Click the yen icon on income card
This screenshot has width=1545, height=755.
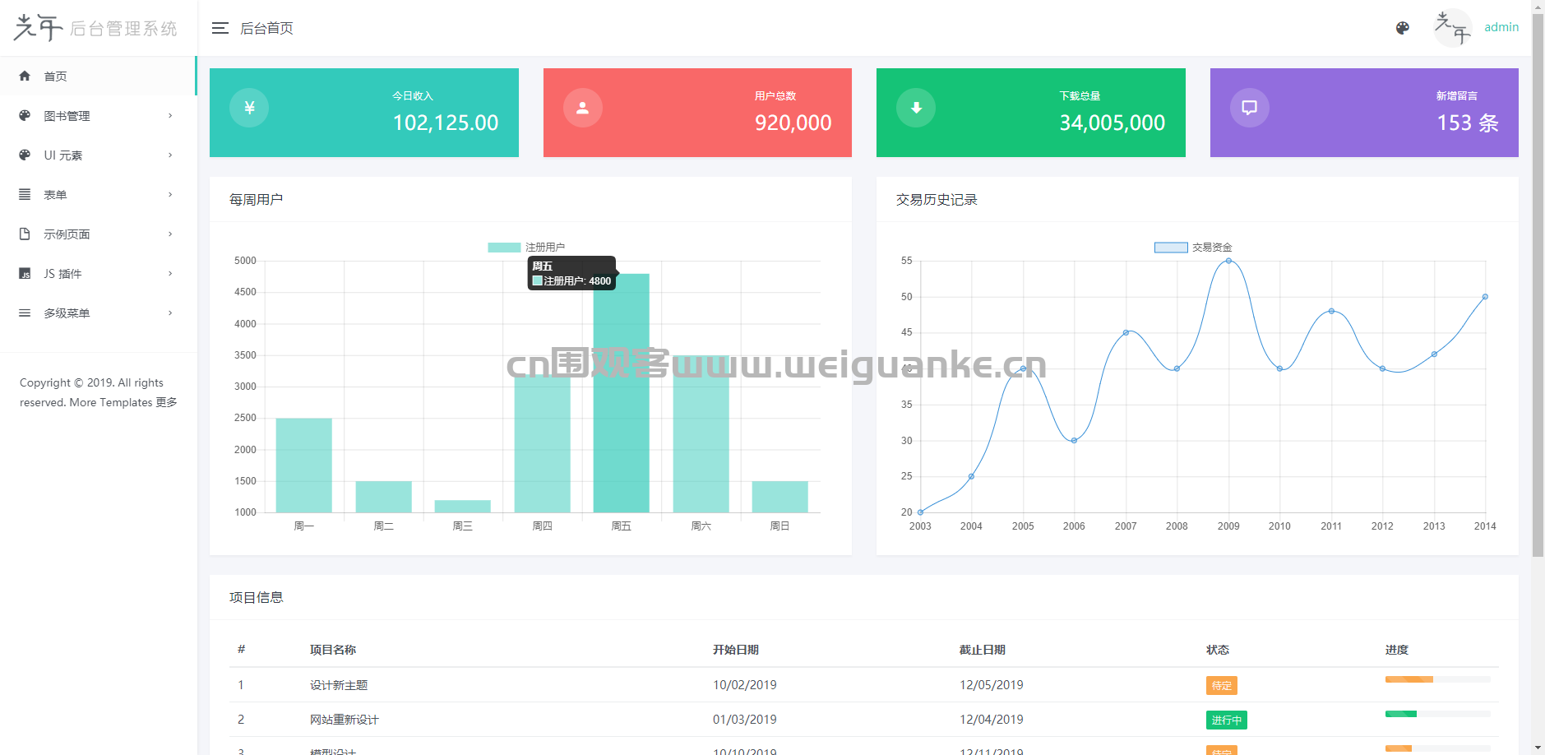coord(249,108)
